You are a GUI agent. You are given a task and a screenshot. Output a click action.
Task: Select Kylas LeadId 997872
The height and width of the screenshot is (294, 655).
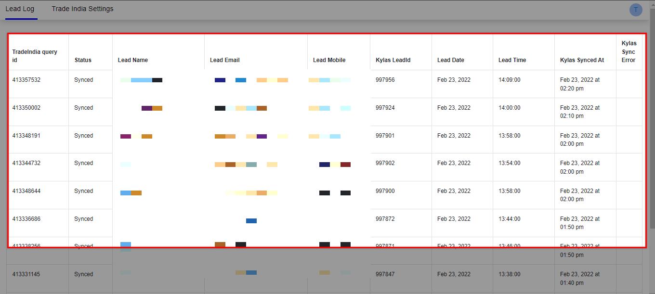385,219
